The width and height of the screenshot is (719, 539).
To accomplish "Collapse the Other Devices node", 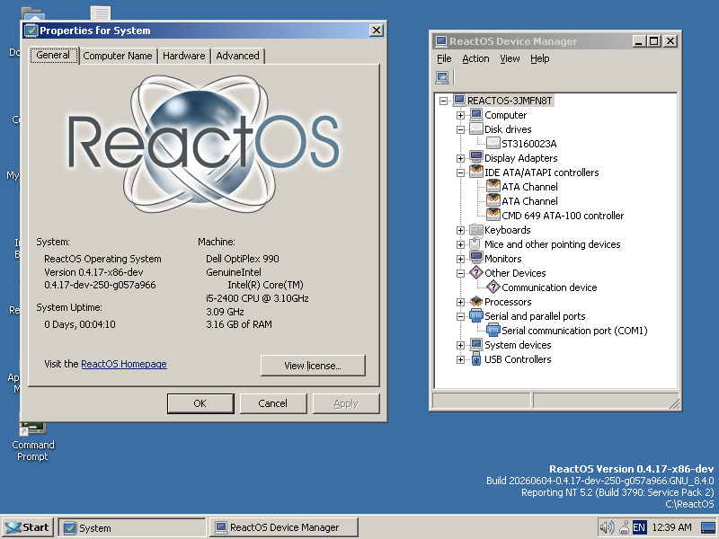I will point(460,273).
